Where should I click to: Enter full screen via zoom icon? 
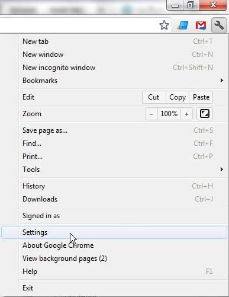pos(205,114)
